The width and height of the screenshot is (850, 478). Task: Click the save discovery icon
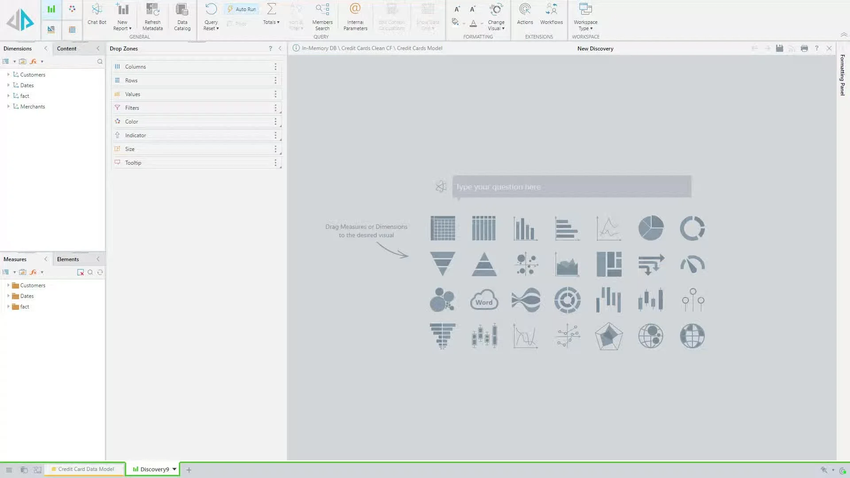pos(779,48)
